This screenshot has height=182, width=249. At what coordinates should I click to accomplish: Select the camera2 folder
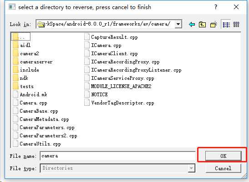26,53
